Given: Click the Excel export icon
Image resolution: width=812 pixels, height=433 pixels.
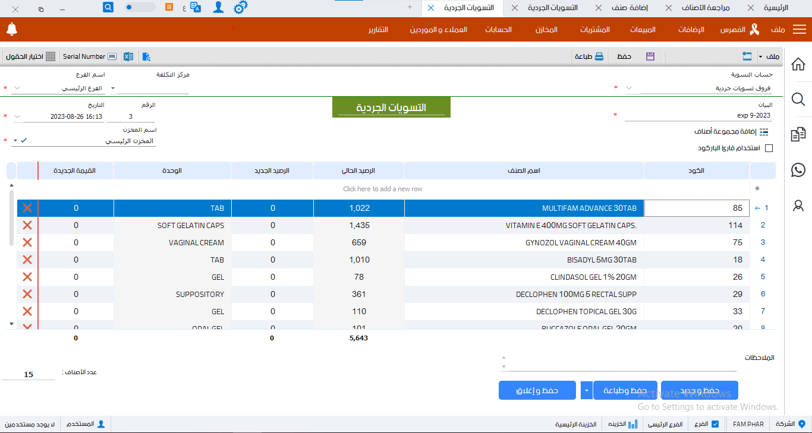Looking at the screenshot, I should pos(128,56).
